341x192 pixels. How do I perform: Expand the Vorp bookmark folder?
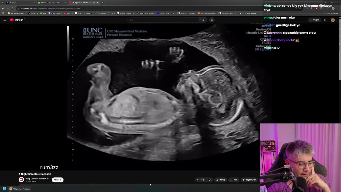coord(111,13)
